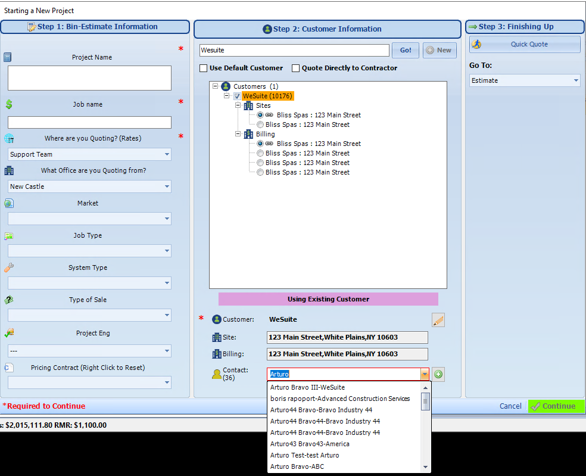Click the System Type wrench icon
This screenshot has width=586, height=476.
coord(9,267)
